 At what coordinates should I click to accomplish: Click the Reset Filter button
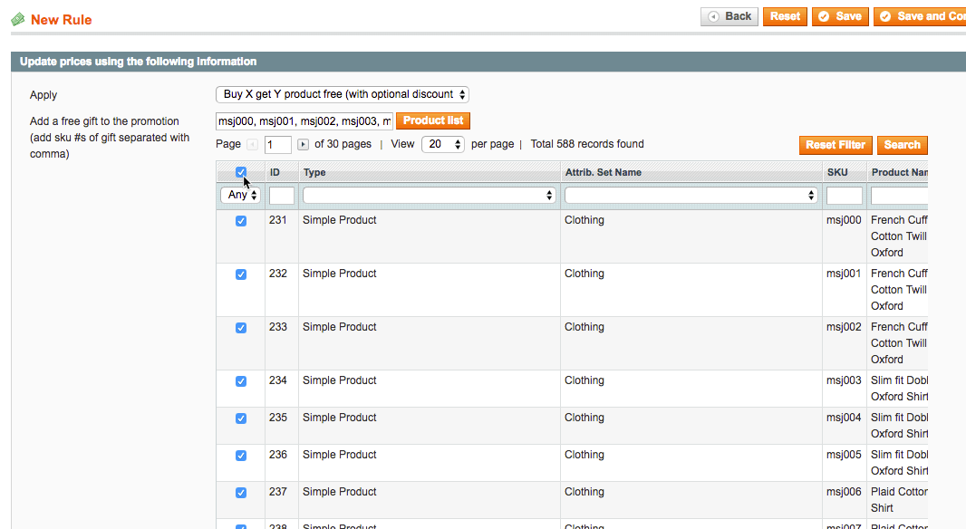pos(836,145)
